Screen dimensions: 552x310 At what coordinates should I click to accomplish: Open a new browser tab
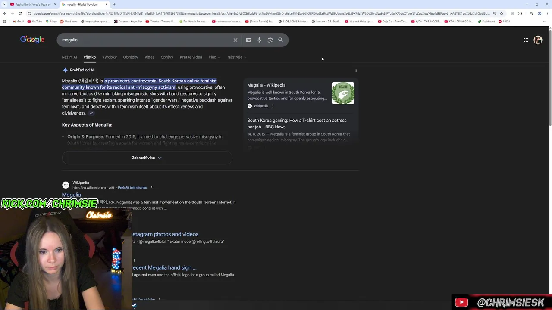[x=114, y=4]
